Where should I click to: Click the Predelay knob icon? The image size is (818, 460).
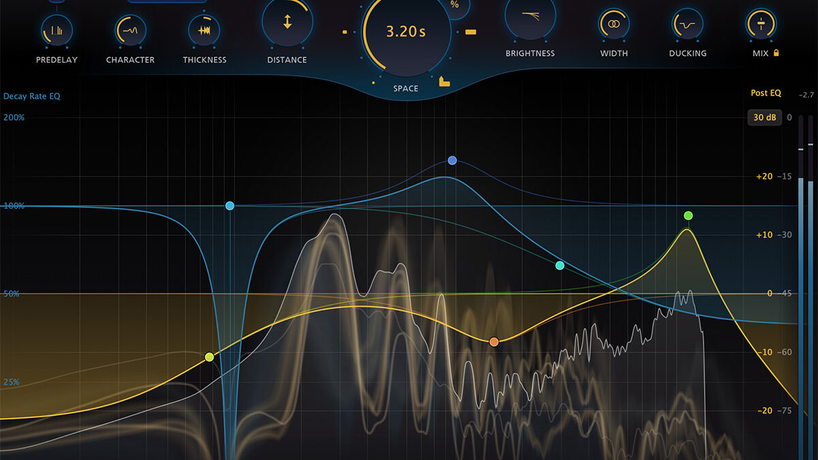click(57, 31)
